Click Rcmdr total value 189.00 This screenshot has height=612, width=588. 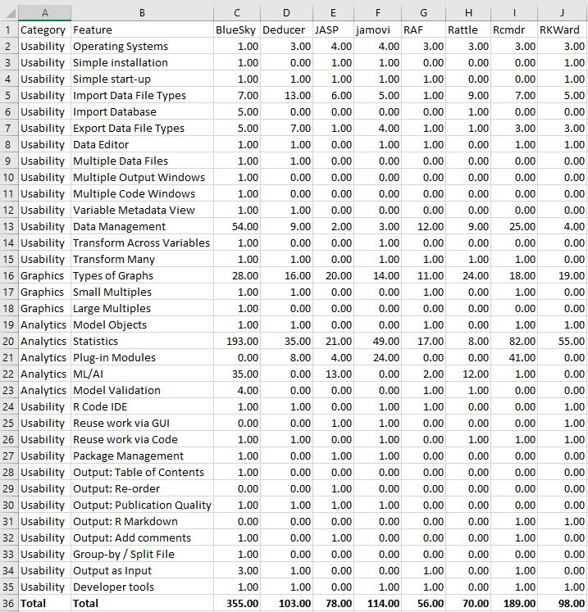pos(513,604)
